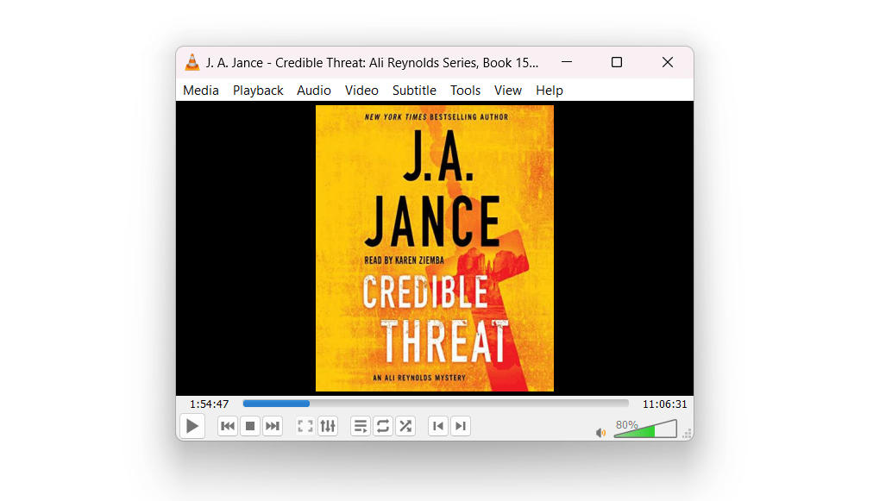Start playback with the Play button
Screen dimensions: 873x501
(192, 426)
